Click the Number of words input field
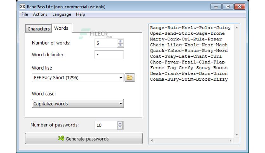This screenshot has width=265, height=153. click(x=106, y=43)
